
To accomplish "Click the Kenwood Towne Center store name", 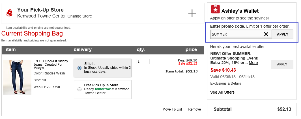I will [x=41, y=16].
